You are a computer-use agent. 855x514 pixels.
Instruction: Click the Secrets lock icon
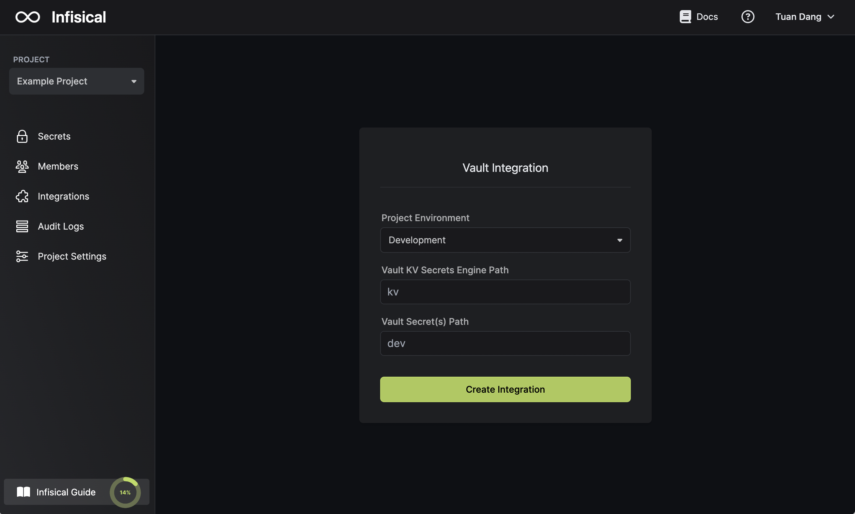(x=22, y=136)
